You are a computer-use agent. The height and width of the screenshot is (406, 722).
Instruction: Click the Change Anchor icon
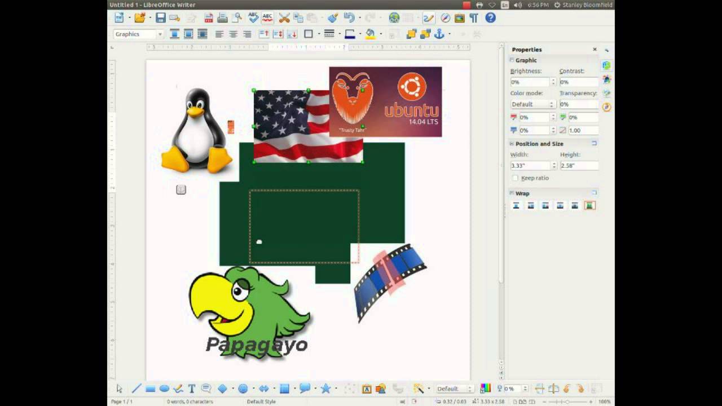point(439,34)
